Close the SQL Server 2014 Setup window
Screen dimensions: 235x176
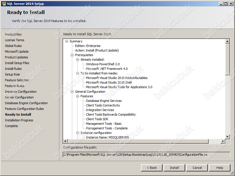click(x=231, y=4)
